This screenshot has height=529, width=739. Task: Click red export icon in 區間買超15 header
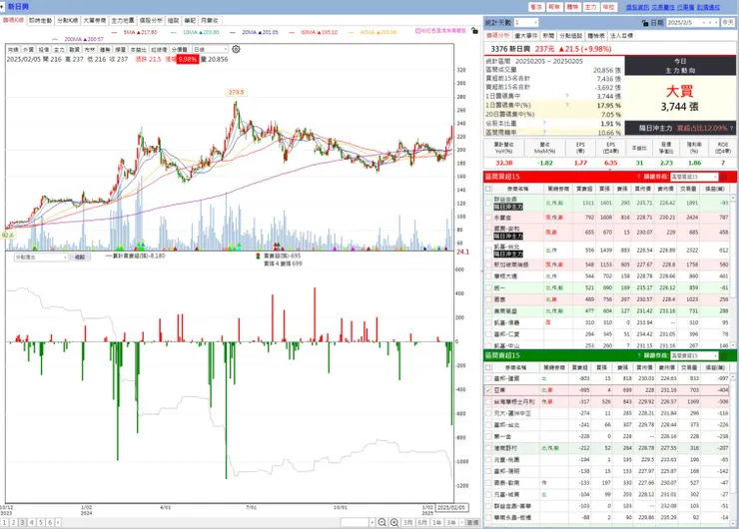point(724,177)
